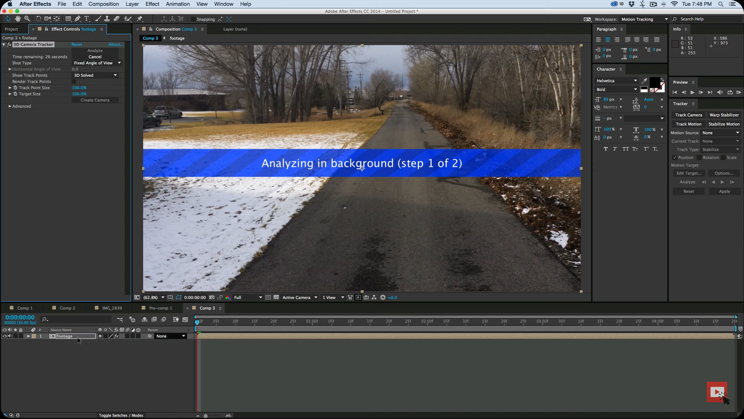Open the Graph Editor in the timeline
The width and height of the screenshot is (744, 419).
[x=186, y=319]
